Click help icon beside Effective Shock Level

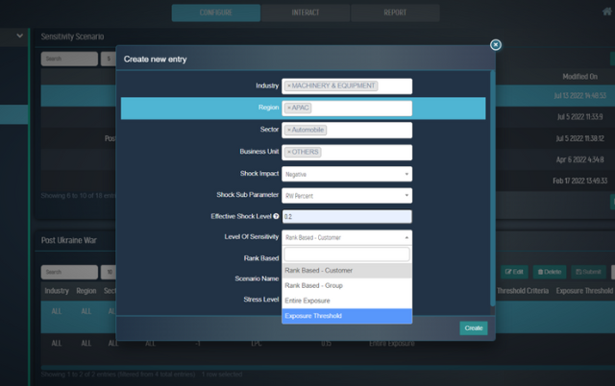[276, 217]
